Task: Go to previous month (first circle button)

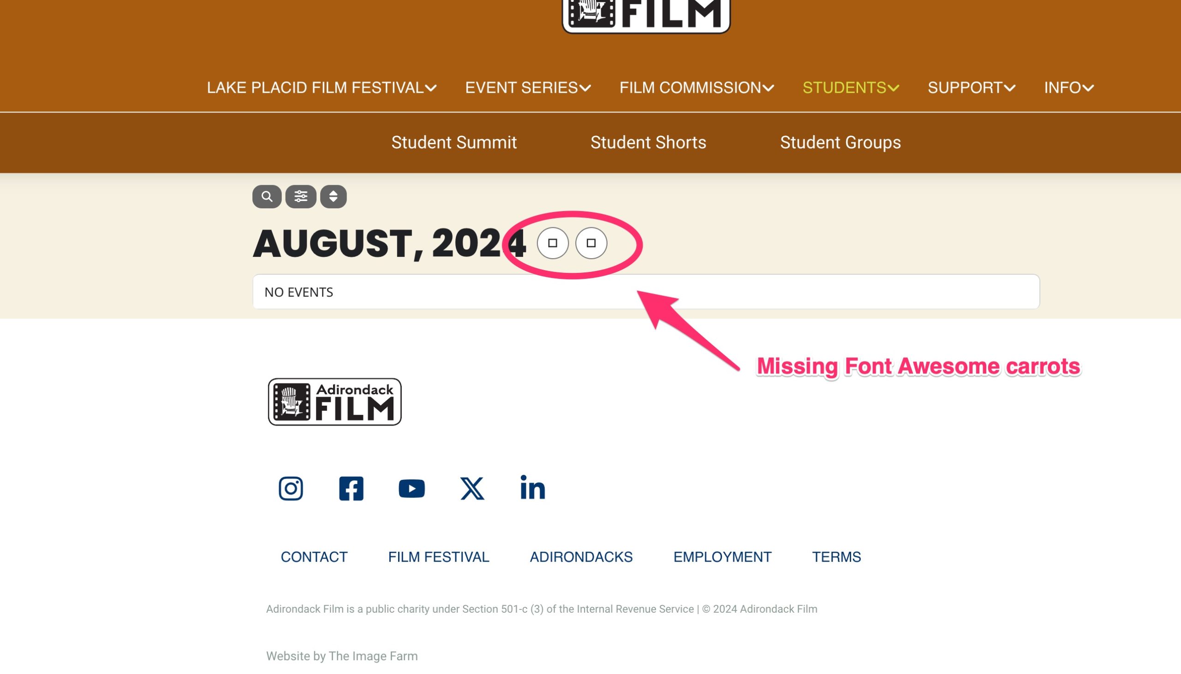Action: point(553,243)
